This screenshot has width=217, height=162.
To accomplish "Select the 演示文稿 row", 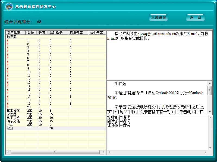I will (56, 121).
